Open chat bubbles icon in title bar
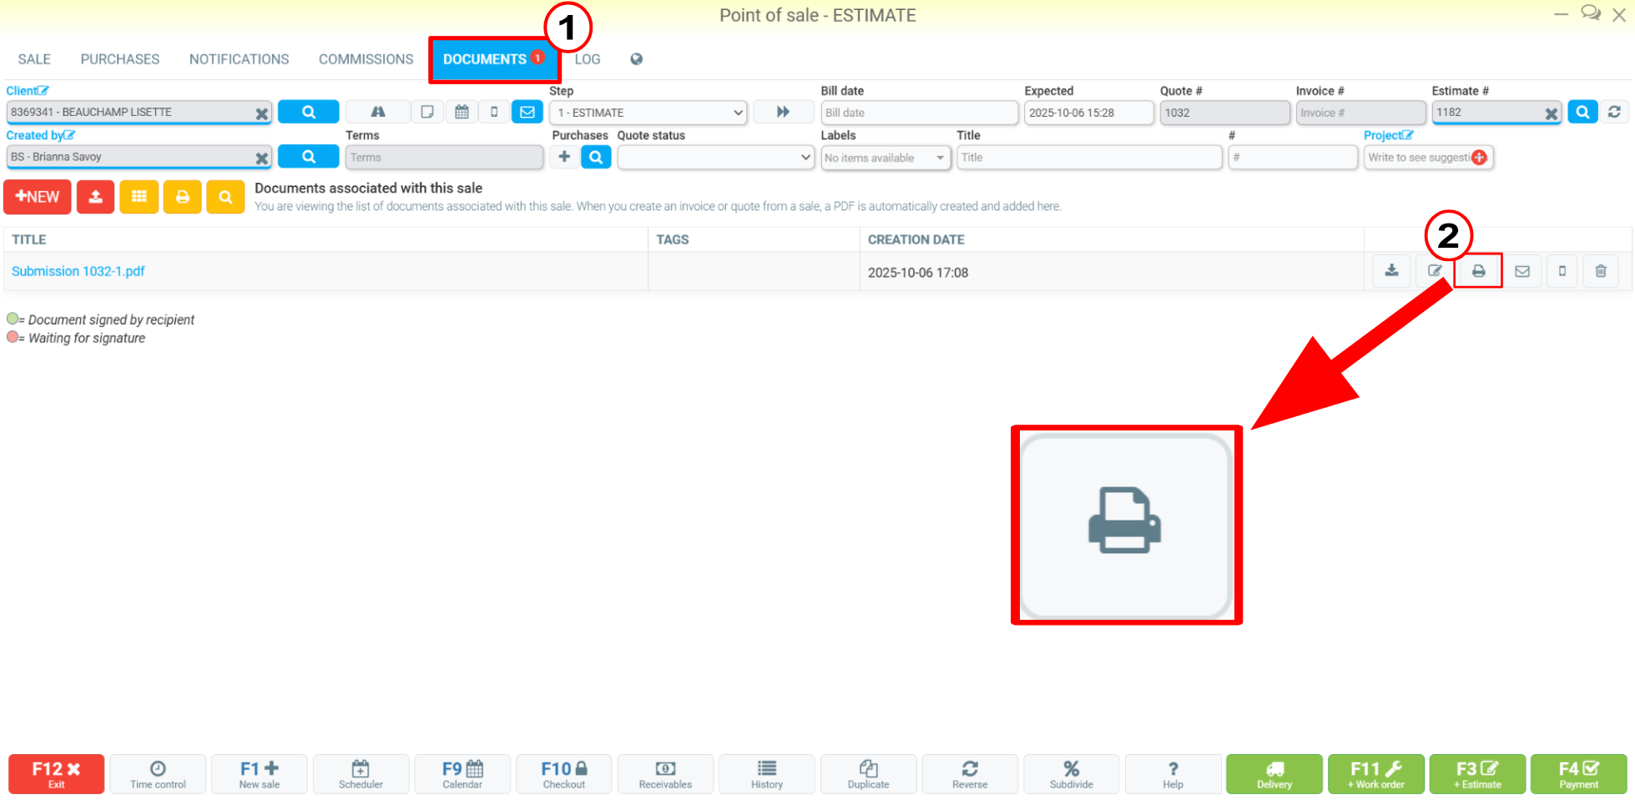 pyautogui.click(x=1591, y=13)
